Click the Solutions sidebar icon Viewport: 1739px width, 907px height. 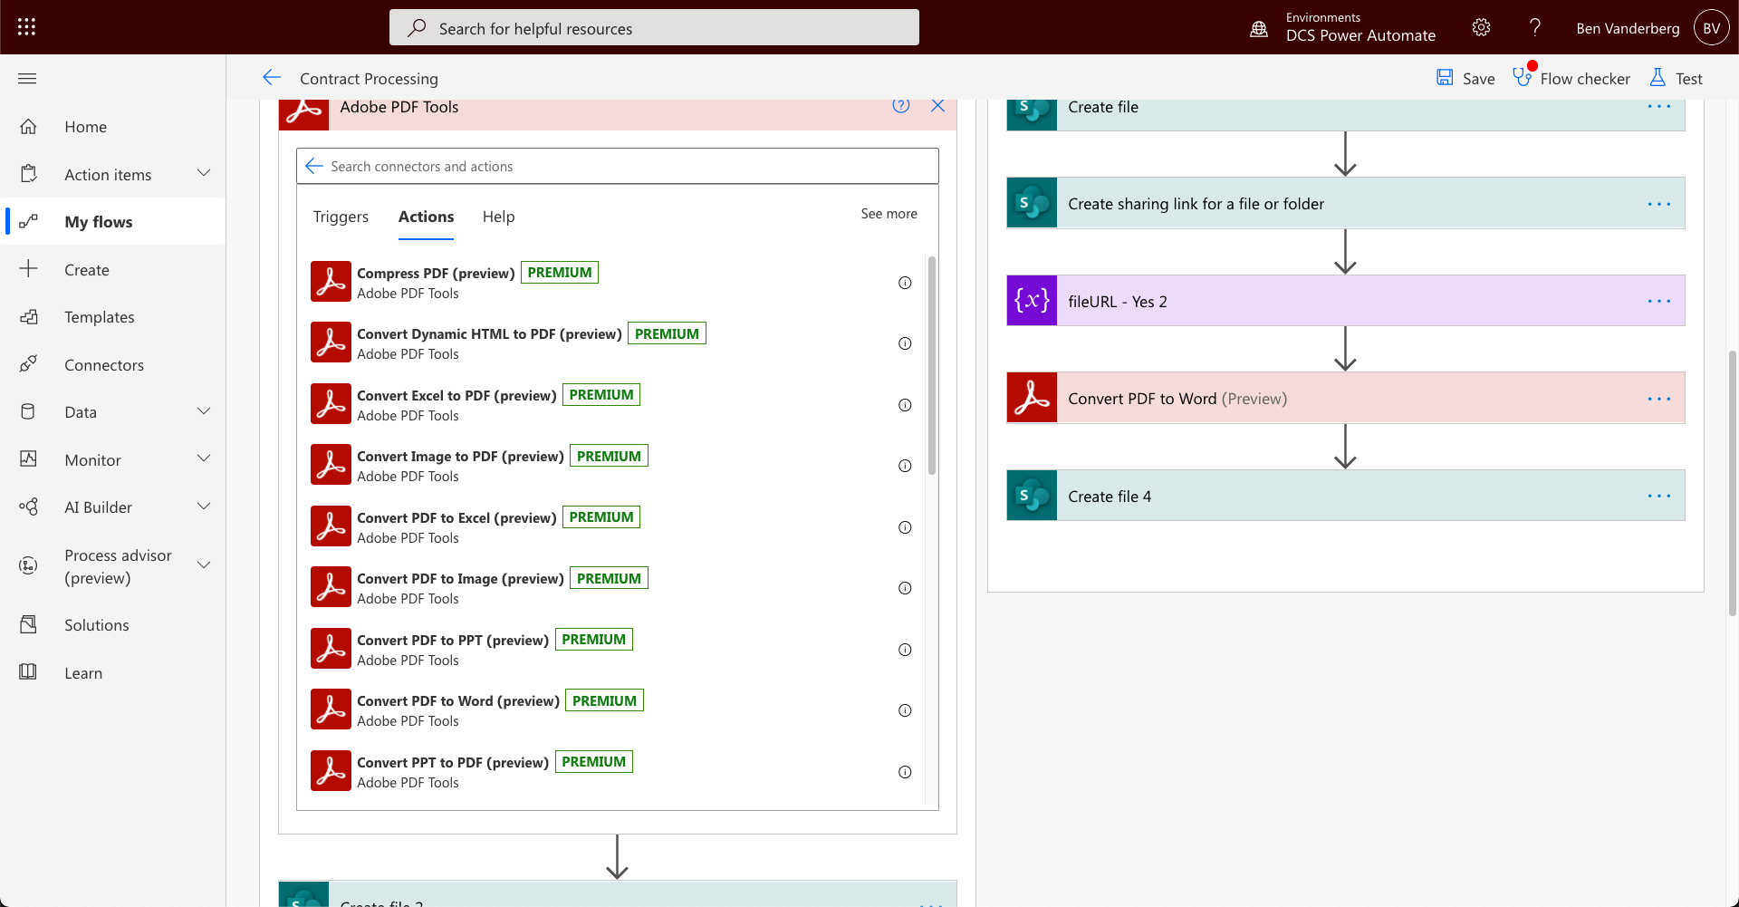click(x=30, y=624)
